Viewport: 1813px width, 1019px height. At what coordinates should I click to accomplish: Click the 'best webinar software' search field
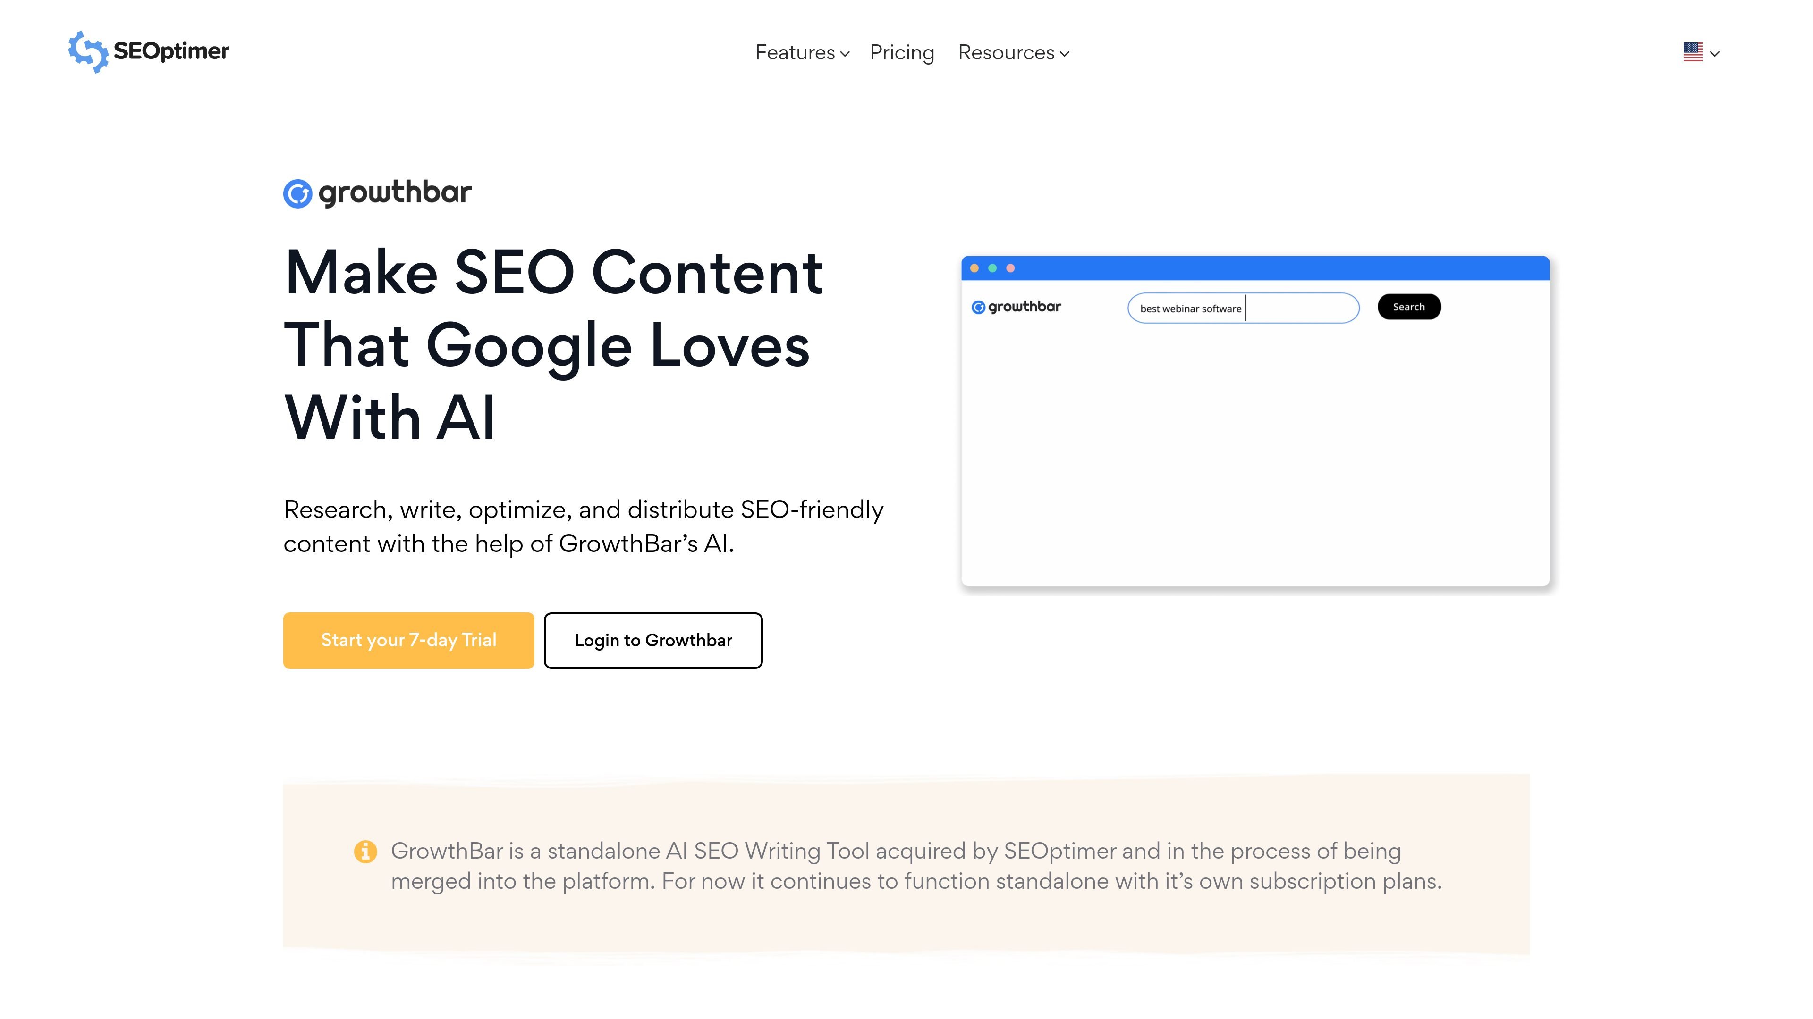click(x=1244, y=308)
